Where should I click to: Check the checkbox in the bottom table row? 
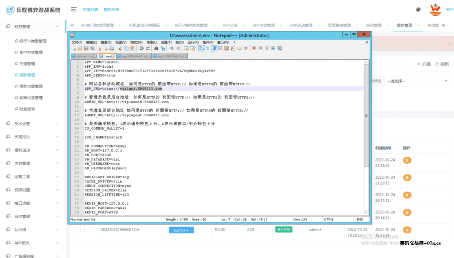pyautogui.click(x=82, y=229)
